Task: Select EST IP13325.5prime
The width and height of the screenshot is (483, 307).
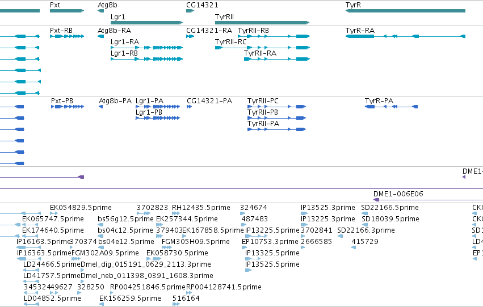Action: pyautogui.click(x=253, y=259)
